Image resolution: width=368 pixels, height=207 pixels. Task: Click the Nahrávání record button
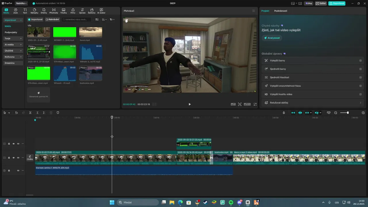tap(52, 20)
